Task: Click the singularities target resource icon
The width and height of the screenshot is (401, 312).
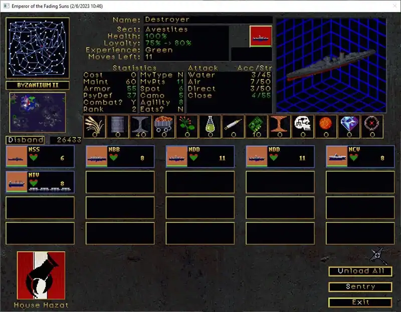Action: click(x=372, y=126)
